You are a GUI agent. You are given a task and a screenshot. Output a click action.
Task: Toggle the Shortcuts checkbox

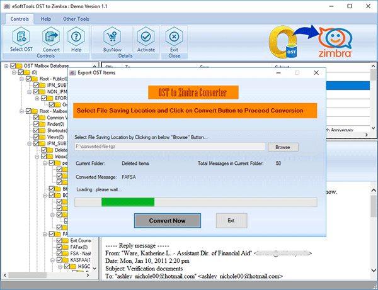pos(37,130)
